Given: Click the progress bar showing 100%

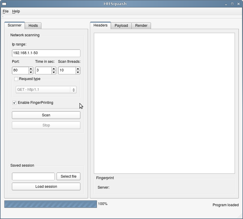Looking at the screenshot, I should tap(50, 204).
